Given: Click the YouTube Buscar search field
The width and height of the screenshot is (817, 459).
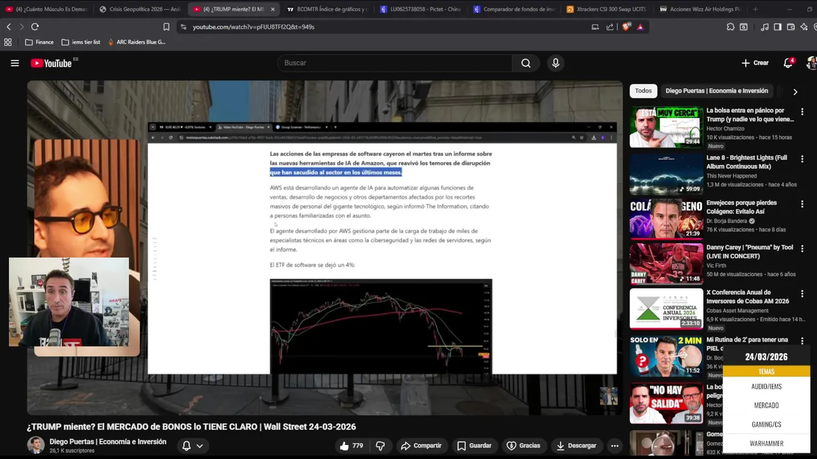Looking at the screenshot, I should click(x=394, y=63).
